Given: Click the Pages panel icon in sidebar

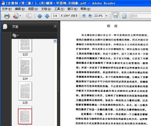Looking at the screenshot, I should (5, 26).
